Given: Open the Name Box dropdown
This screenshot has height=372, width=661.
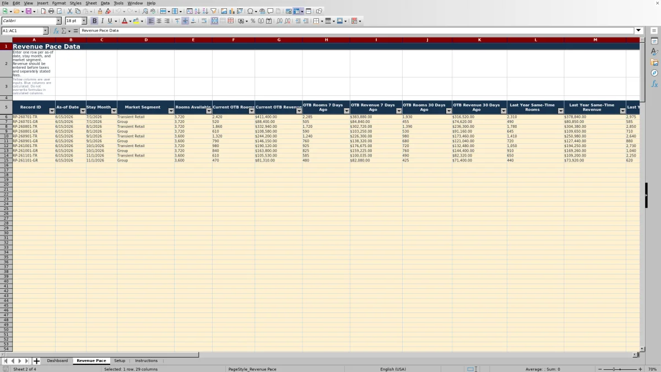Looking at the screenshot, I should (46, 31).
